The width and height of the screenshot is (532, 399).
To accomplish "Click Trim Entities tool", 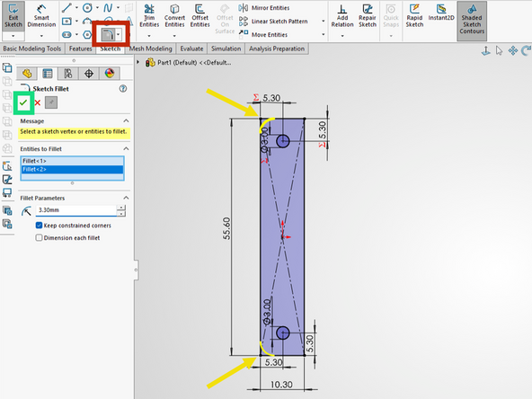I will point(149,16).
